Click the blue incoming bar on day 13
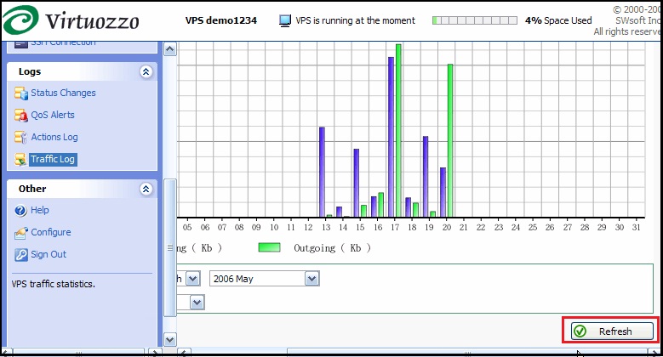Screen dimensions: 663x357 tap(322, 172)
